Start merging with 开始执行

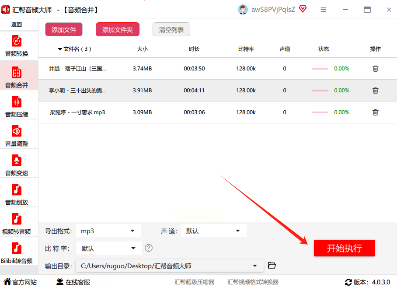(x=345, y=248)
